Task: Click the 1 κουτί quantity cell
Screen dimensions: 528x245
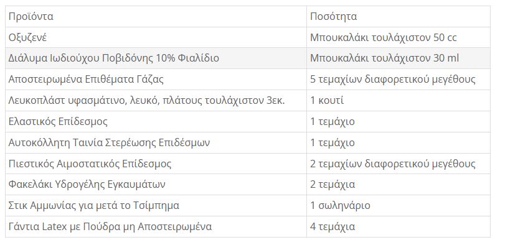Action: coord(398,101)
